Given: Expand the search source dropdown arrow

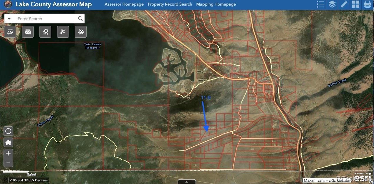Looking at the screenshot, I should (9, 19).
